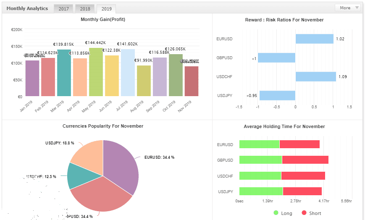
Task: Toggle the Short legend series
Action: (x=311, y=213)
